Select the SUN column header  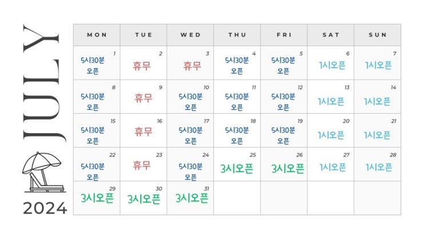pyautogui.click(x=378, y=35)
